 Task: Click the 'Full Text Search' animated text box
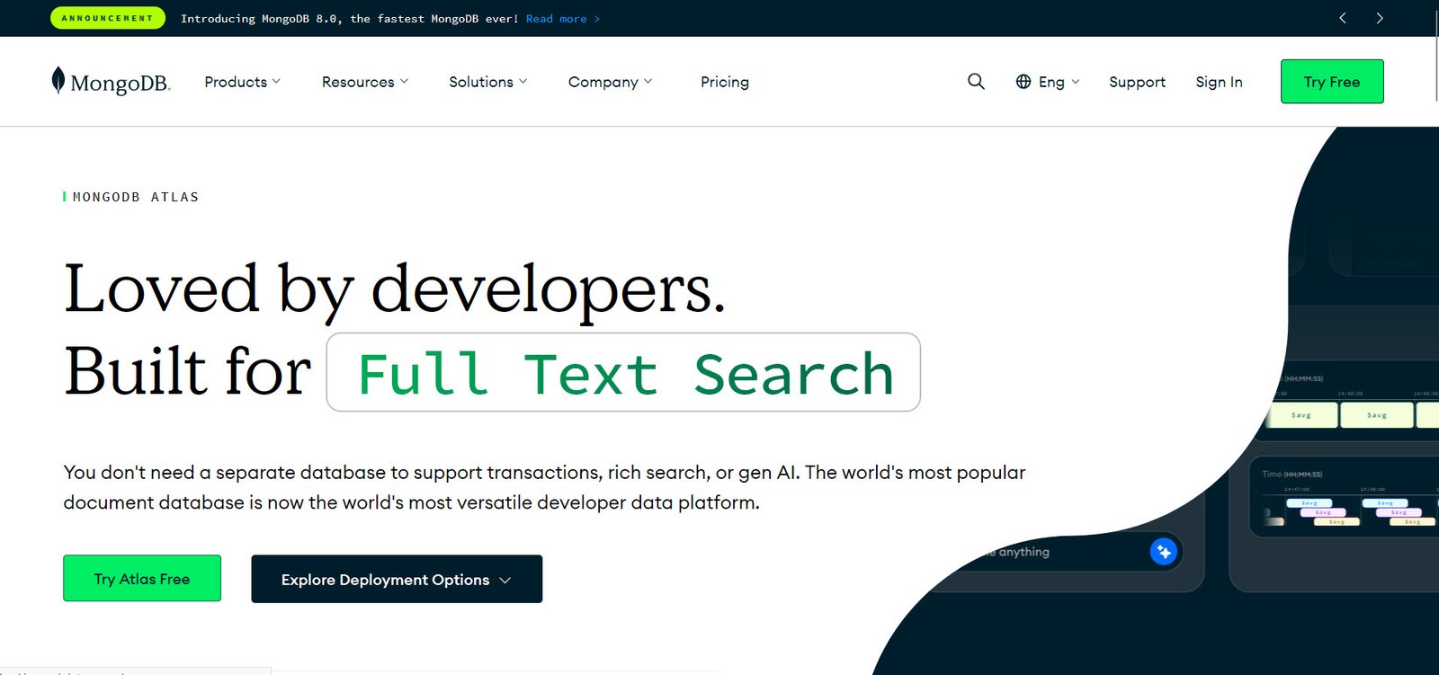click(623, 372)
